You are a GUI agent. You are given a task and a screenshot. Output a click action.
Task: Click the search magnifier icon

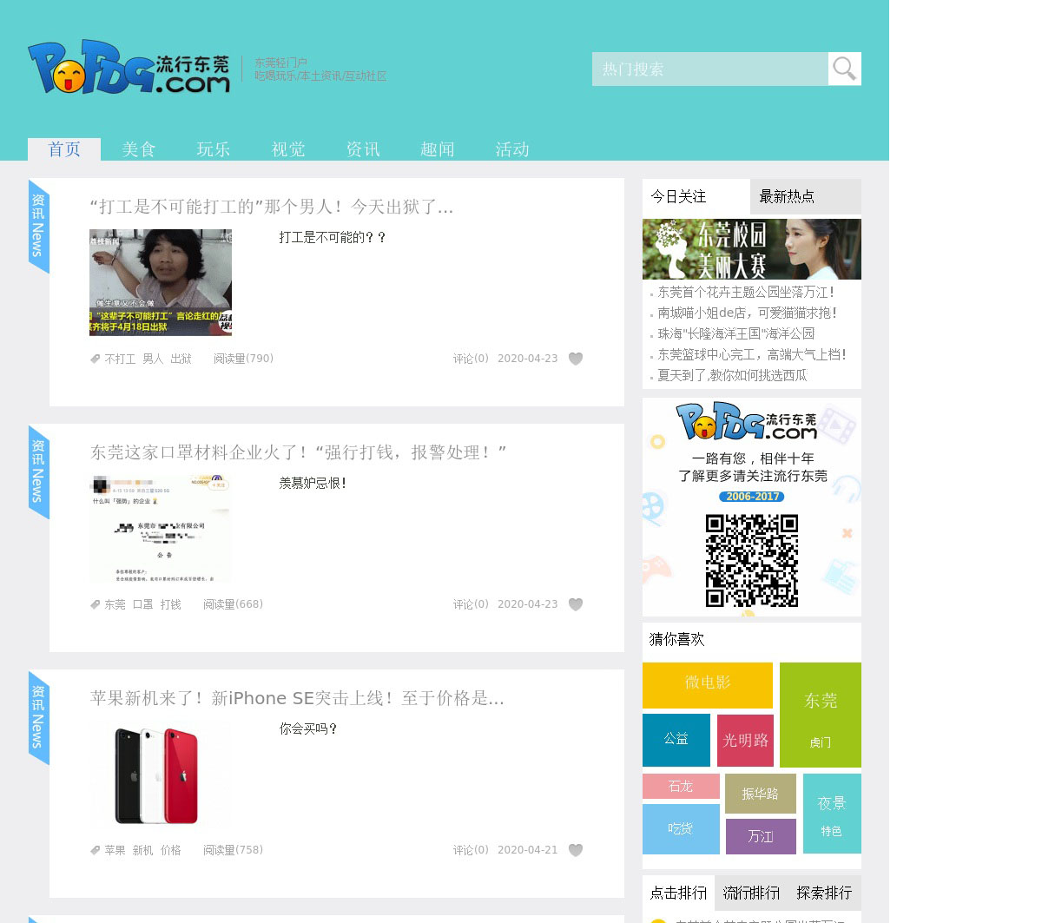[844, 69]
